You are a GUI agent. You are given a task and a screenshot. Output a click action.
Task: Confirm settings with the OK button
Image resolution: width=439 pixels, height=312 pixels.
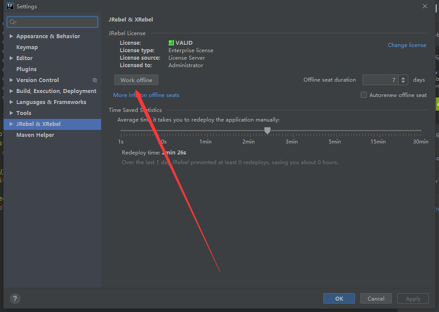[339, 298]
